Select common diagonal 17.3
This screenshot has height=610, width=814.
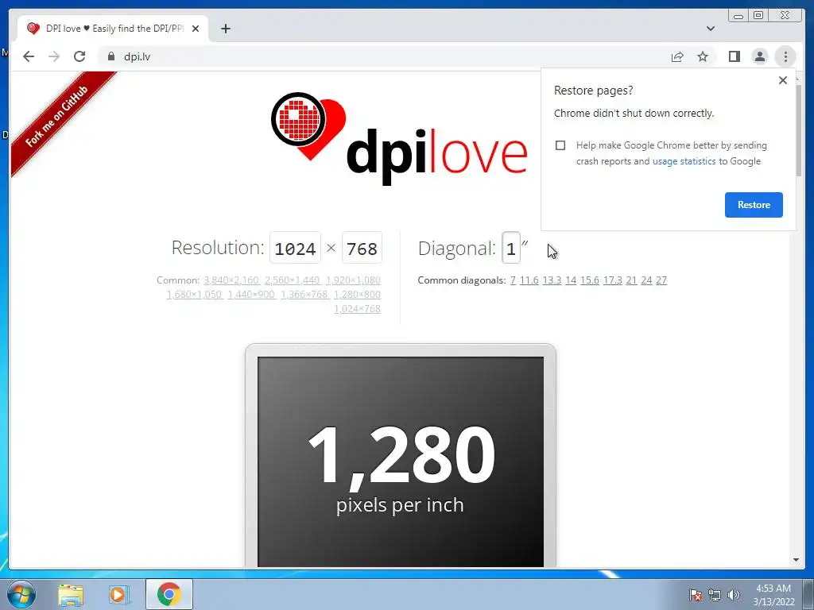pyautogui.click(x=613, y=280)
